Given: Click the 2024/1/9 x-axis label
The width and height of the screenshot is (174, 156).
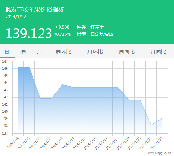Looking at the screenshot, I should coord(13,143).
